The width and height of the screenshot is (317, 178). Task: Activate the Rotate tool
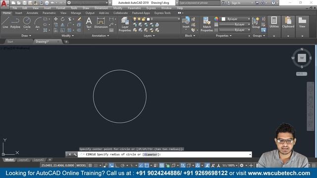pos(63,19)
